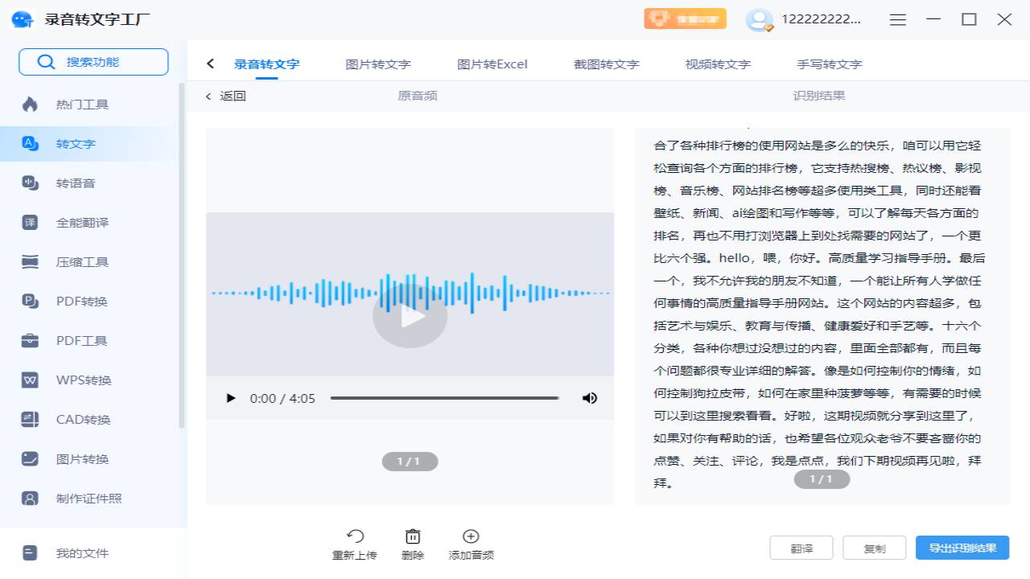The height and width of the screenshot is (579, 1030).
Task: Switch to the 视频转文字 tab
Action: (x=716, y=64)
